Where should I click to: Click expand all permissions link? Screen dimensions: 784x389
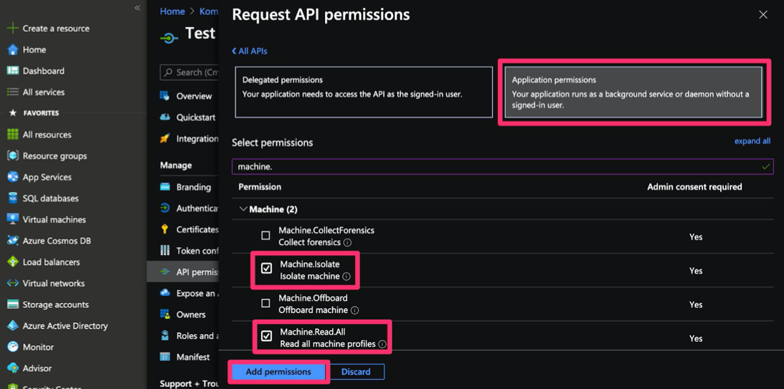coord(752,141)
